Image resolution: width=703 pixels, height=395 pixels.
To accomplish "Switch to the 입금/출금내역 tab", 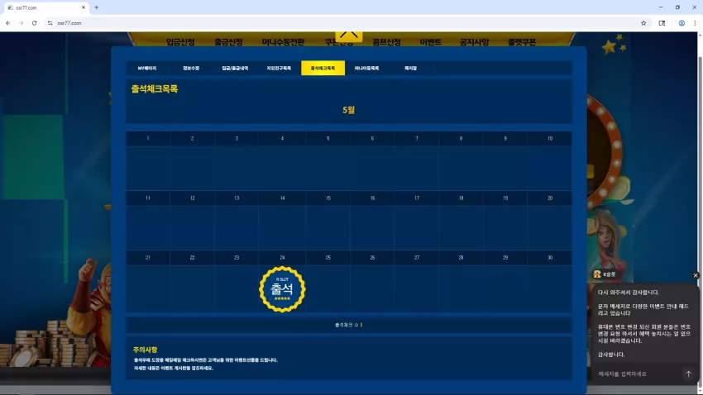I will 235,68.
